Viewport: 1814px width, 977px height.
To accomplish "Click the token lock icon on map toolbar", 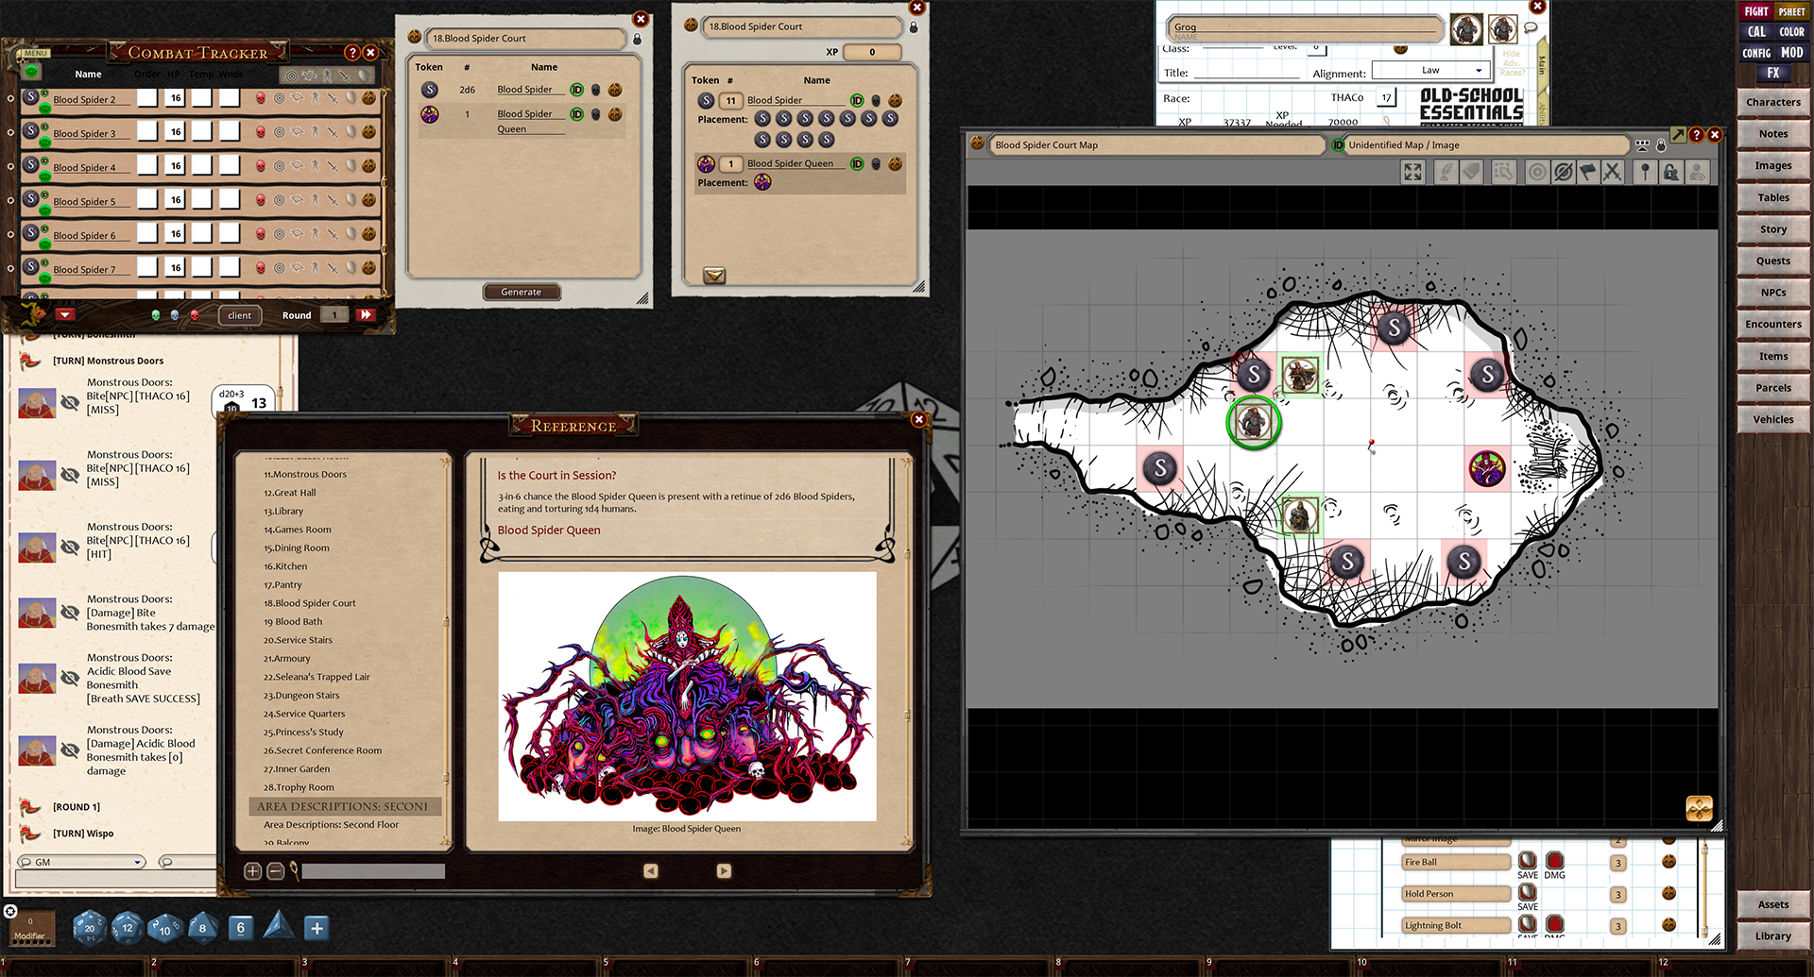I will 1671,172.
